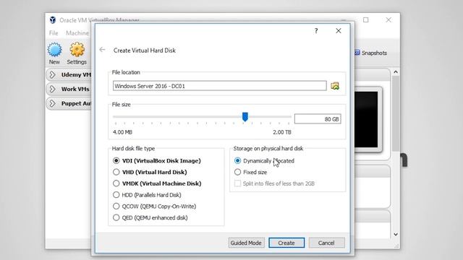Go back with the dialog's left arrow

click(x=103, y=50)
